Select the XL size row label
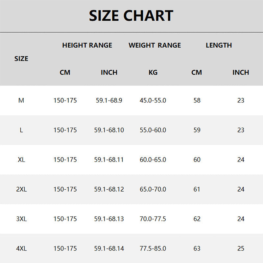This screenshot has width=263, height=263. 21,160
